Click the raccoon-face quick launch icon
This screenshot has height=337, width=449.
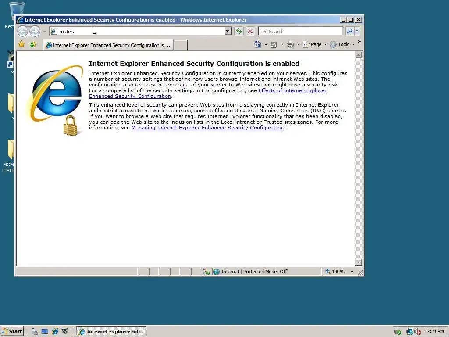(x=65, y=332)
